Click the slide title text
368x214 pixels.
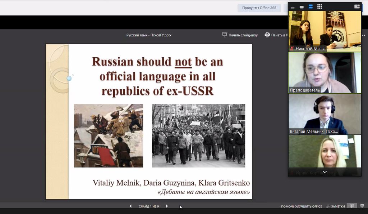pyautogui.click(x=157, y=76)
